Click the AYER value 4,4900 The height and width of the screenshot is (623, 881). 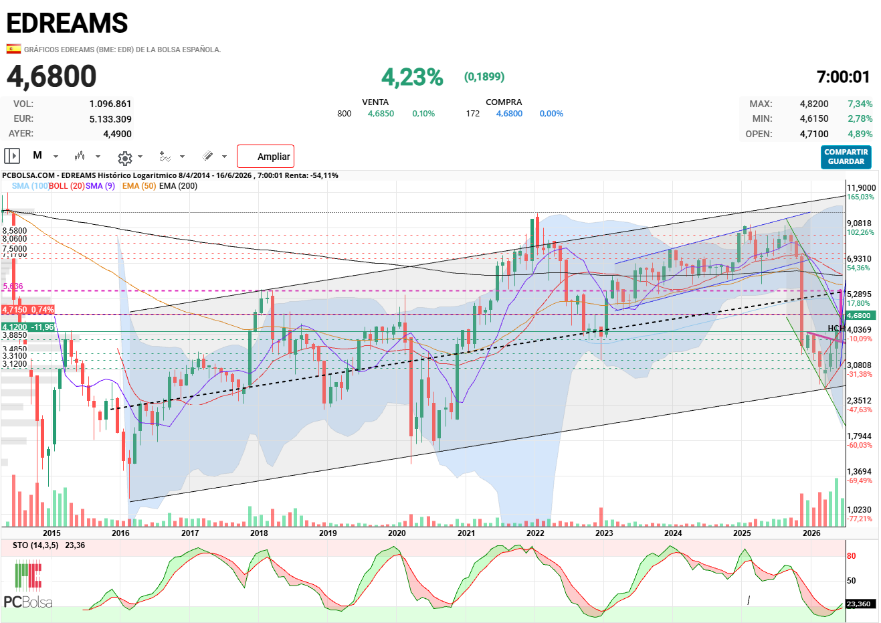(117, 134)
